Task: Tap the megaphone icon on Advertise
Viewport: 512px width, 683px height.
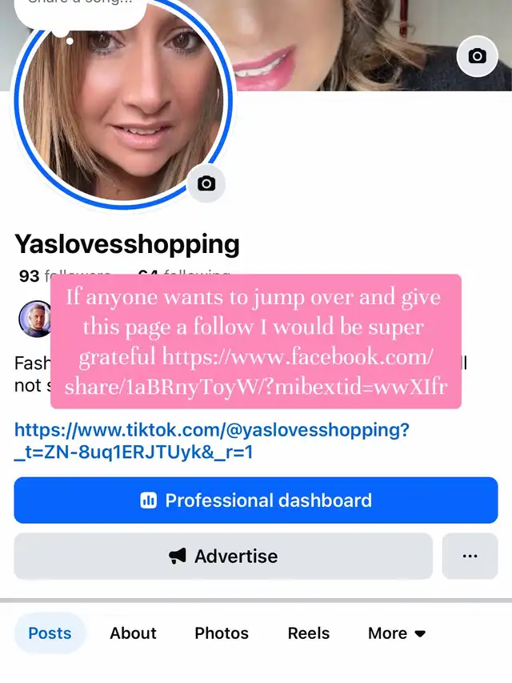Action: (x=177, y=556)
